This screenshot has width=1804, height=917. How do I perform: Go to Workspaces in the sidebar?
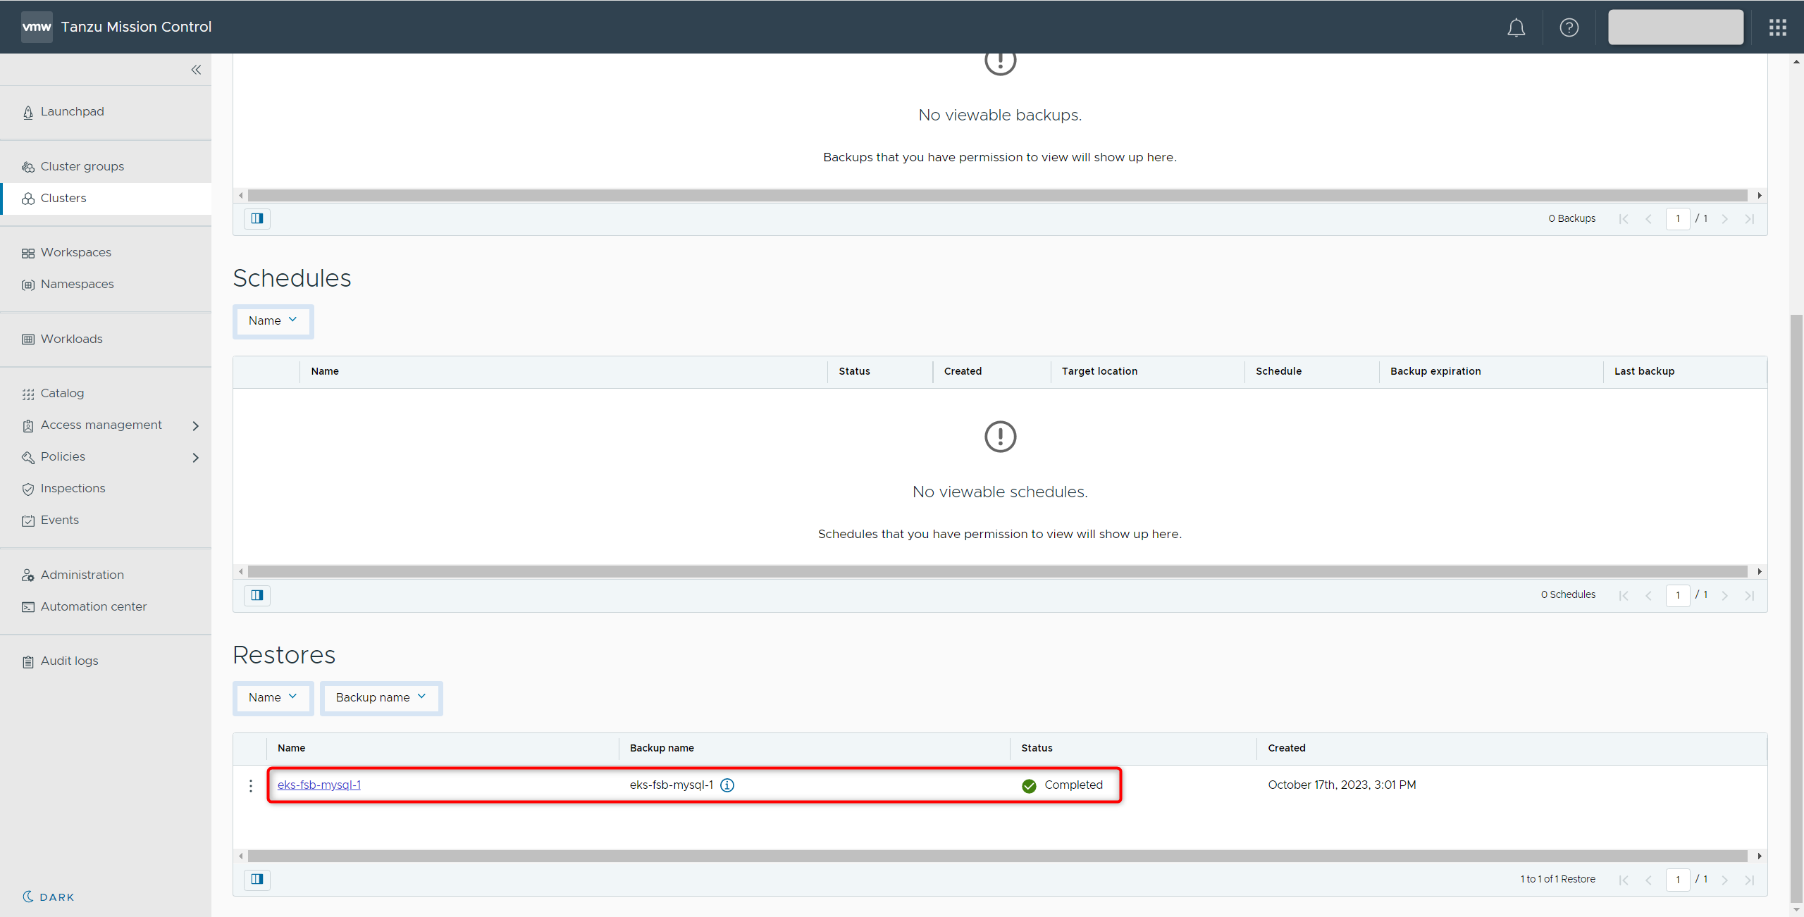pos(75,252)
